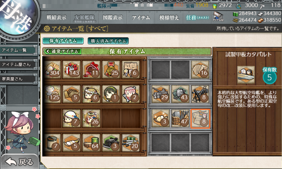Viewport: 282px width, 169px height.
Task: Open the 戦績表示 menu
Action: [56, 18]
